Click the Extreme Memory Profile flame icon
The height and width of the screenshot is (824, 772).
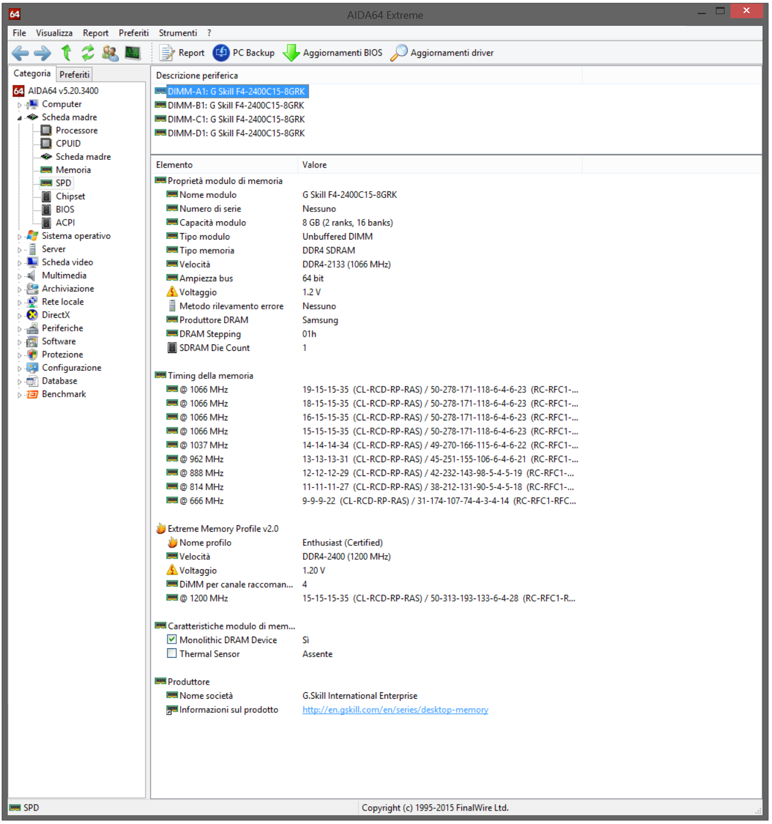[161, 528]
